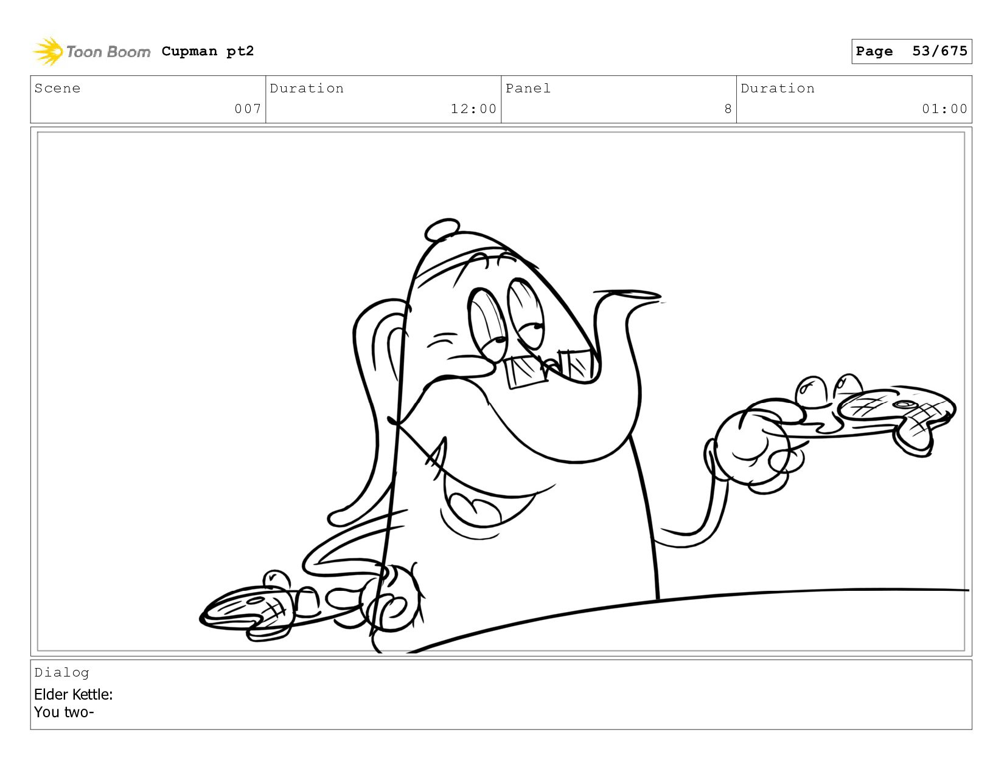Screen dimensions: 1004x775
Task: Click the "Scene" header label
Action: (57, 88)
